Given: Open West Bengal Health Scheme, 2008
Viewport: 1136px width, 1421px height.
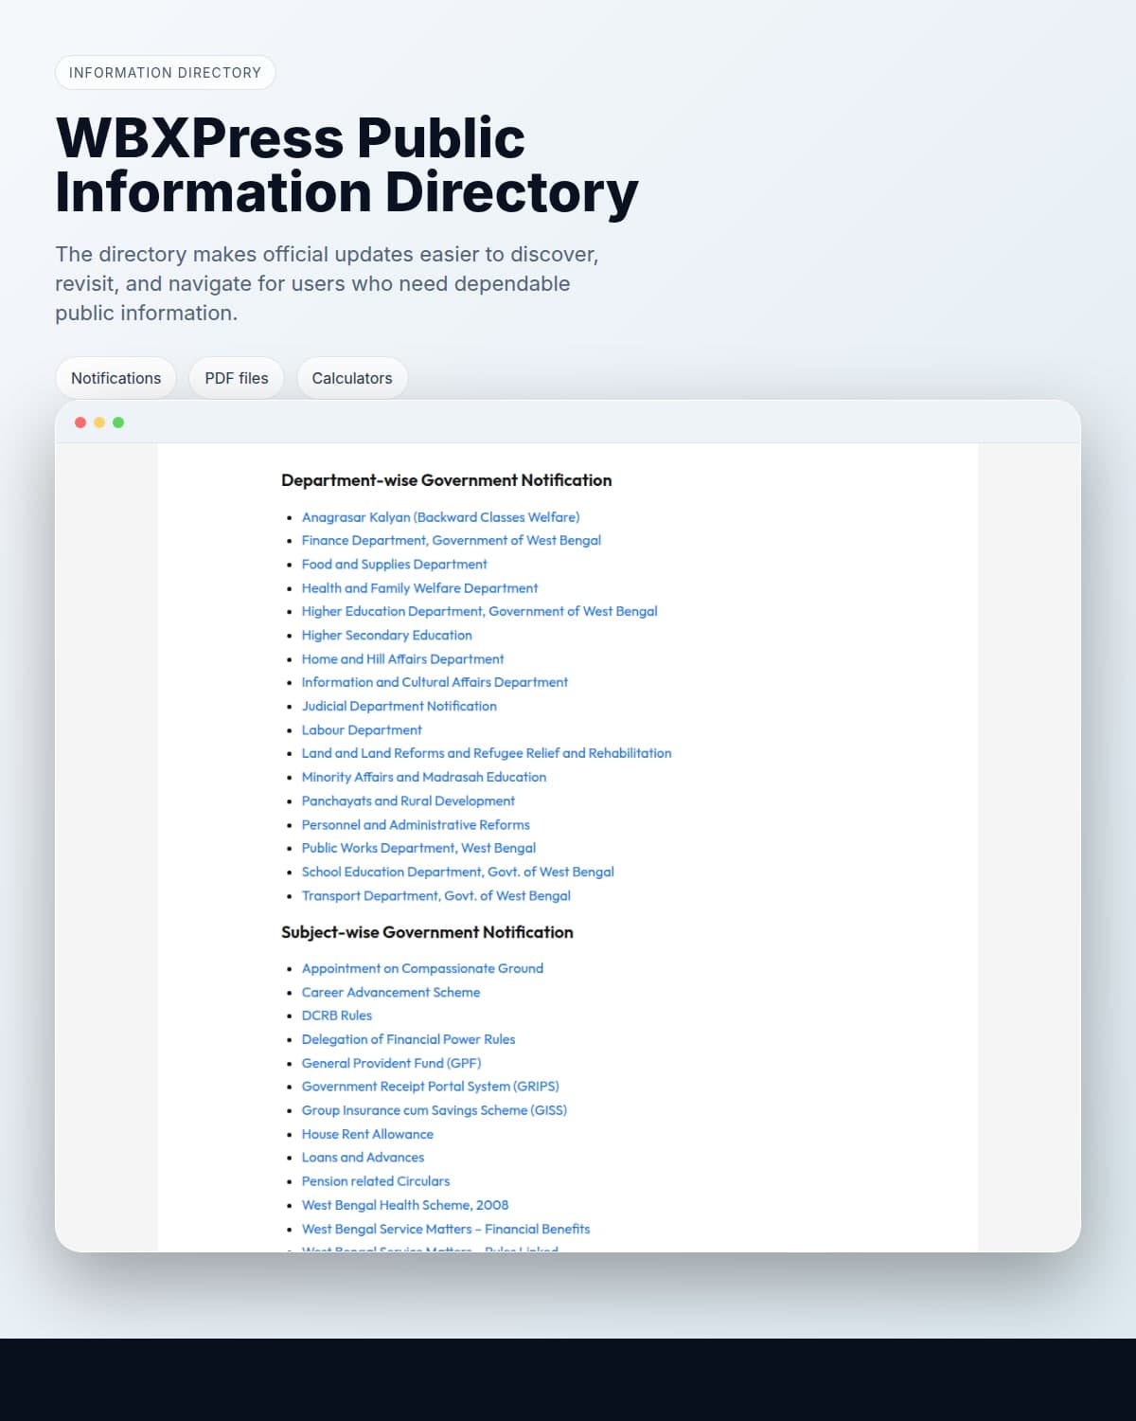Looking at the screenshot, I should point(404,1205).
